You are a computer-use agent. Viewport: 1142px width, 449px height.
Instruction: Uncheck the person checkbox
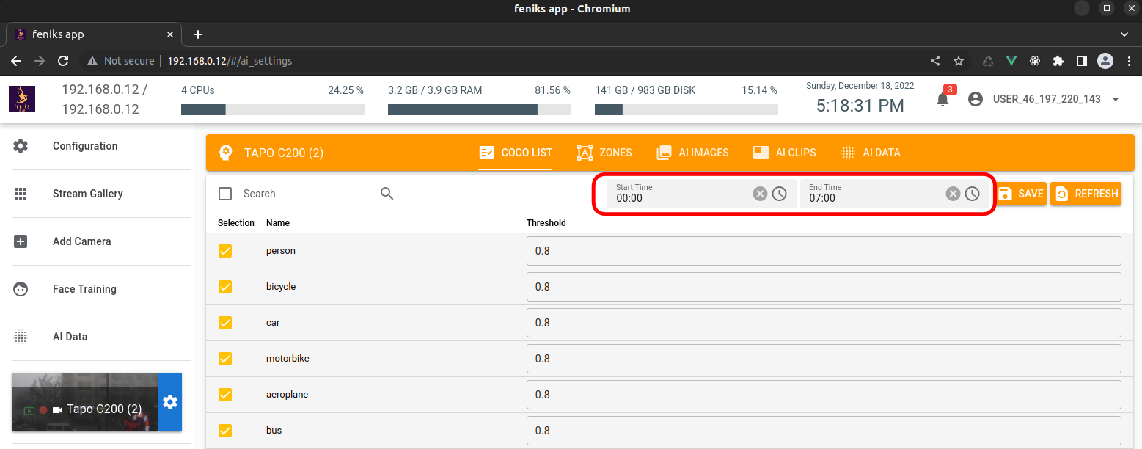pyautogui.click(x=225, y=251)
